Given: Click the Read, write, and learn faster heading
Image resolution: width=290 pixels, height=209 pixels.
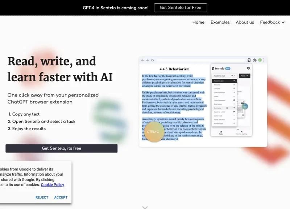Looking at the screenshot, I should [60, 69].
